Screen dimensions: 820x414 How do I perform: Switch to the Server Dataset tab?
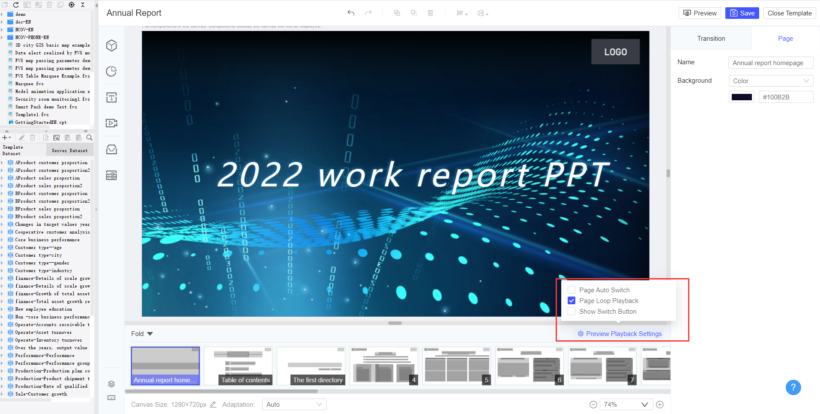[x=70, y=150]
